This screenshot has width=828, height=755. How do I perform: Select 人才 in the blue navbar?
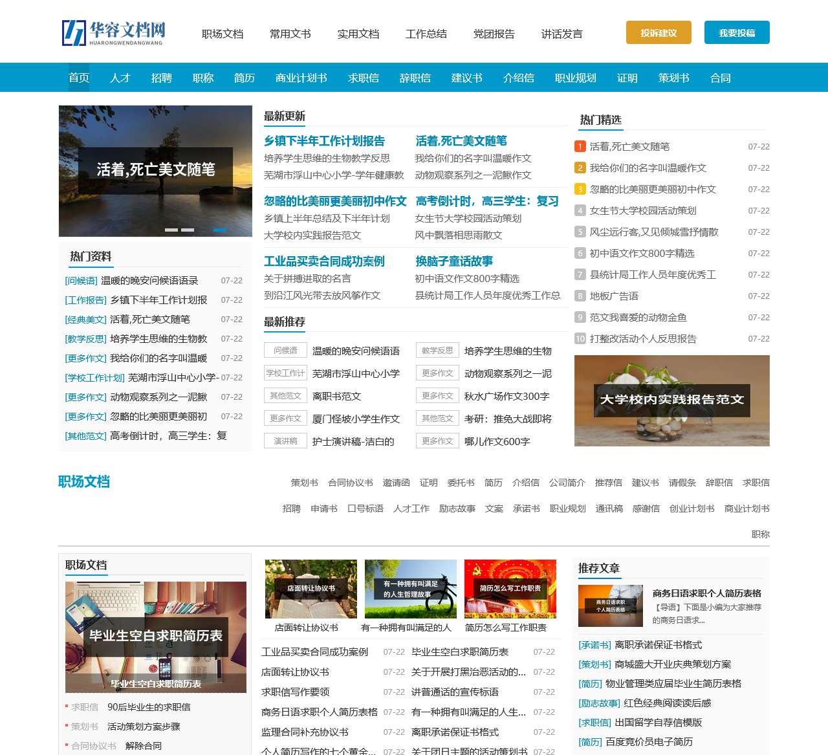[120, 78]
